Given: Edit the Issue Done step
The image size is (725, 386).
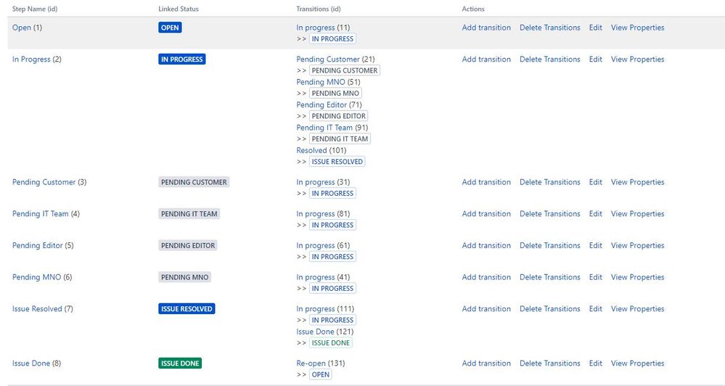Looking at the screenshot, I should pyautogui.click(x=596, y=364).
